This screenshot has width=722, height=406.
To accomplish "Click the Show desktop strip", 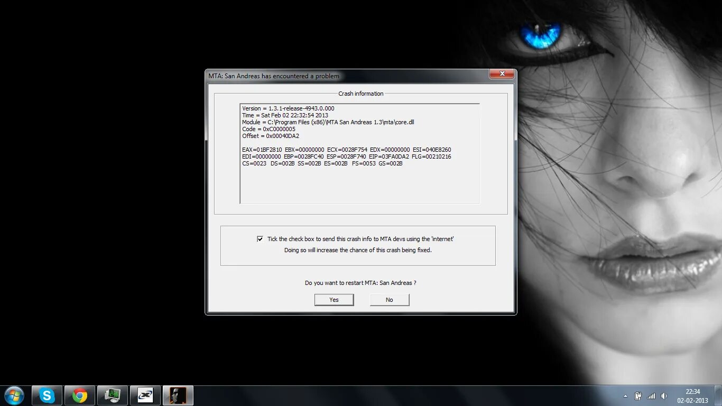I will tap(719, 396).
